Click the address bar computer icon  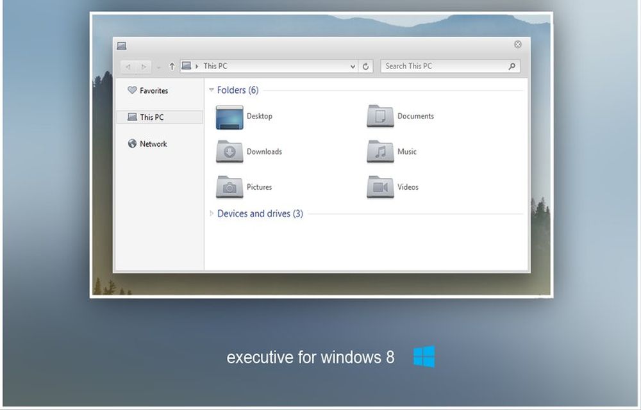(x=187, y=66)
